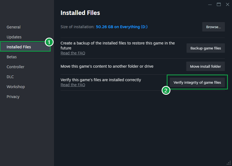Minimize the properties window
232x166 pixels.
tap(210, 4)
